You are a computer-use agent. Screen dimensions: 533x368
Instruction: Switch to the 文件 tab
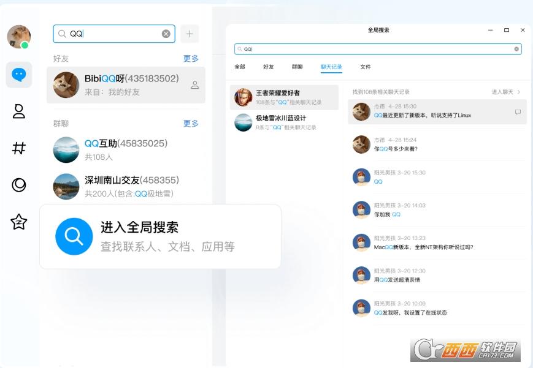pos(366,67)
